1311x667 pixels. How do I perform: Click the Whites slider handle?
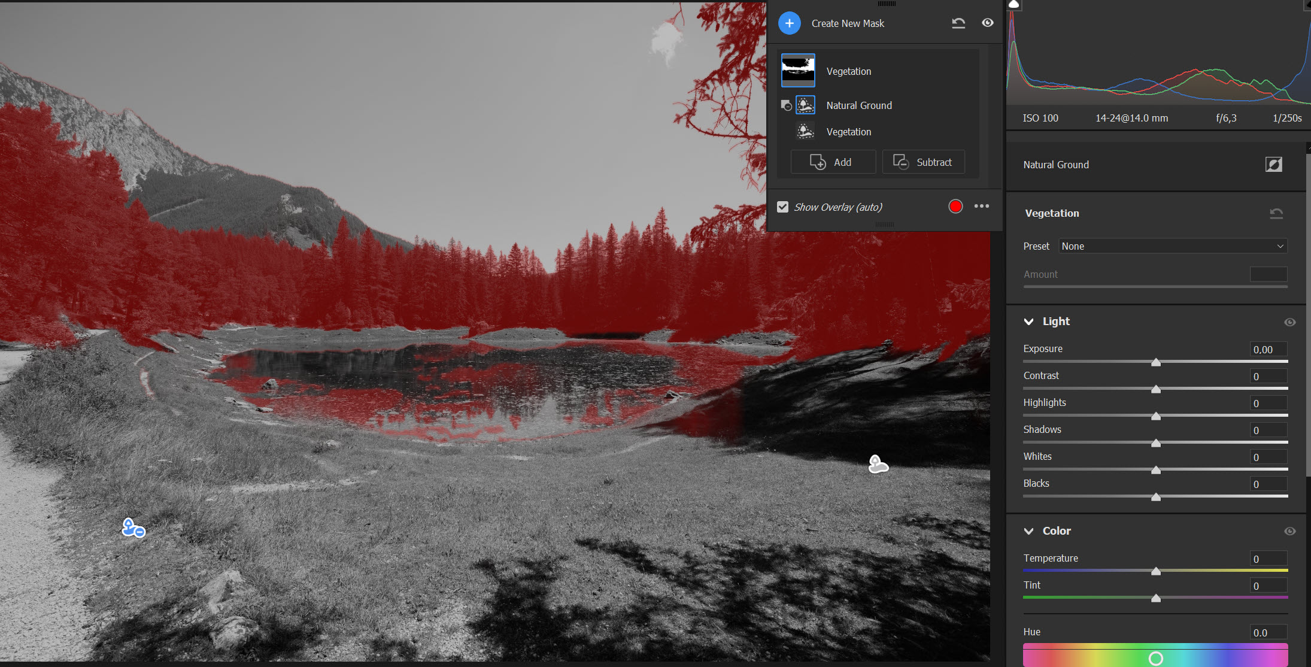1155,469
